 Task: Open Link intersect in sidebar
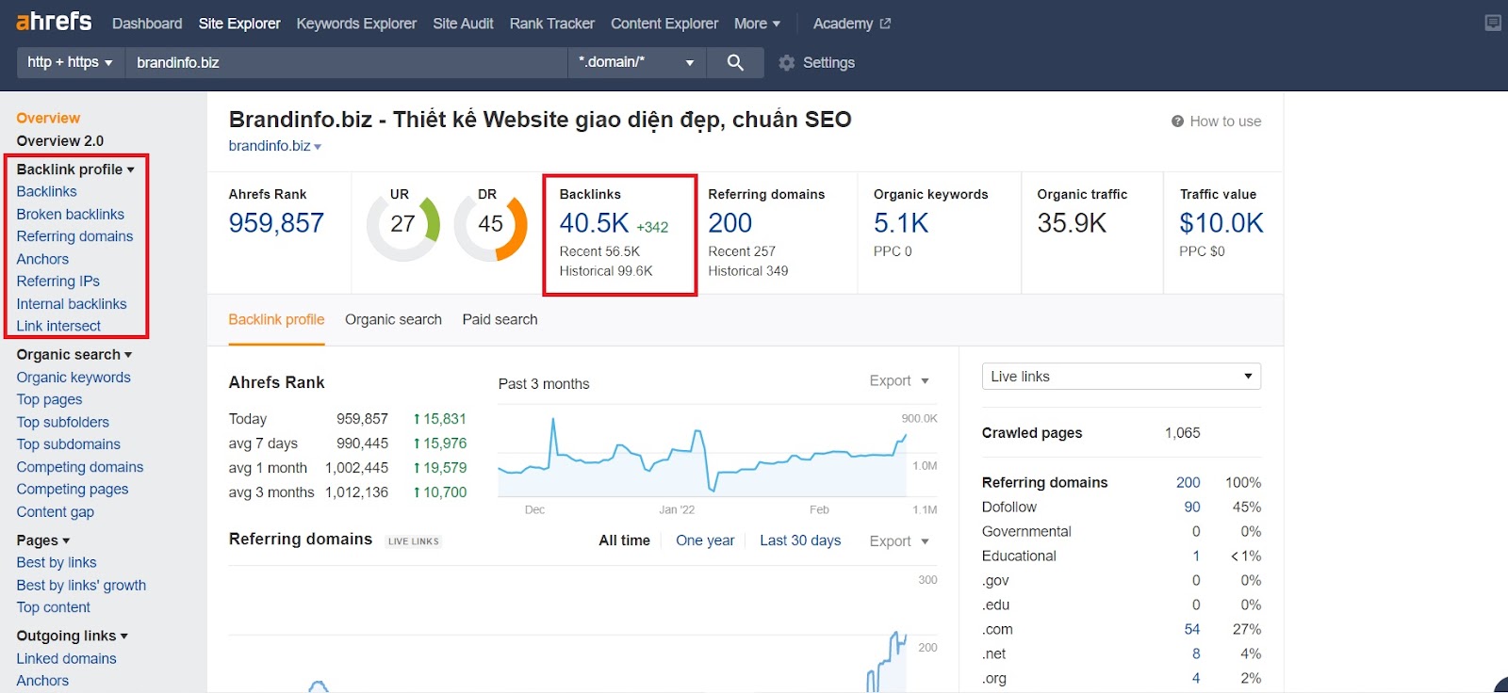click(x=58, y=326)
